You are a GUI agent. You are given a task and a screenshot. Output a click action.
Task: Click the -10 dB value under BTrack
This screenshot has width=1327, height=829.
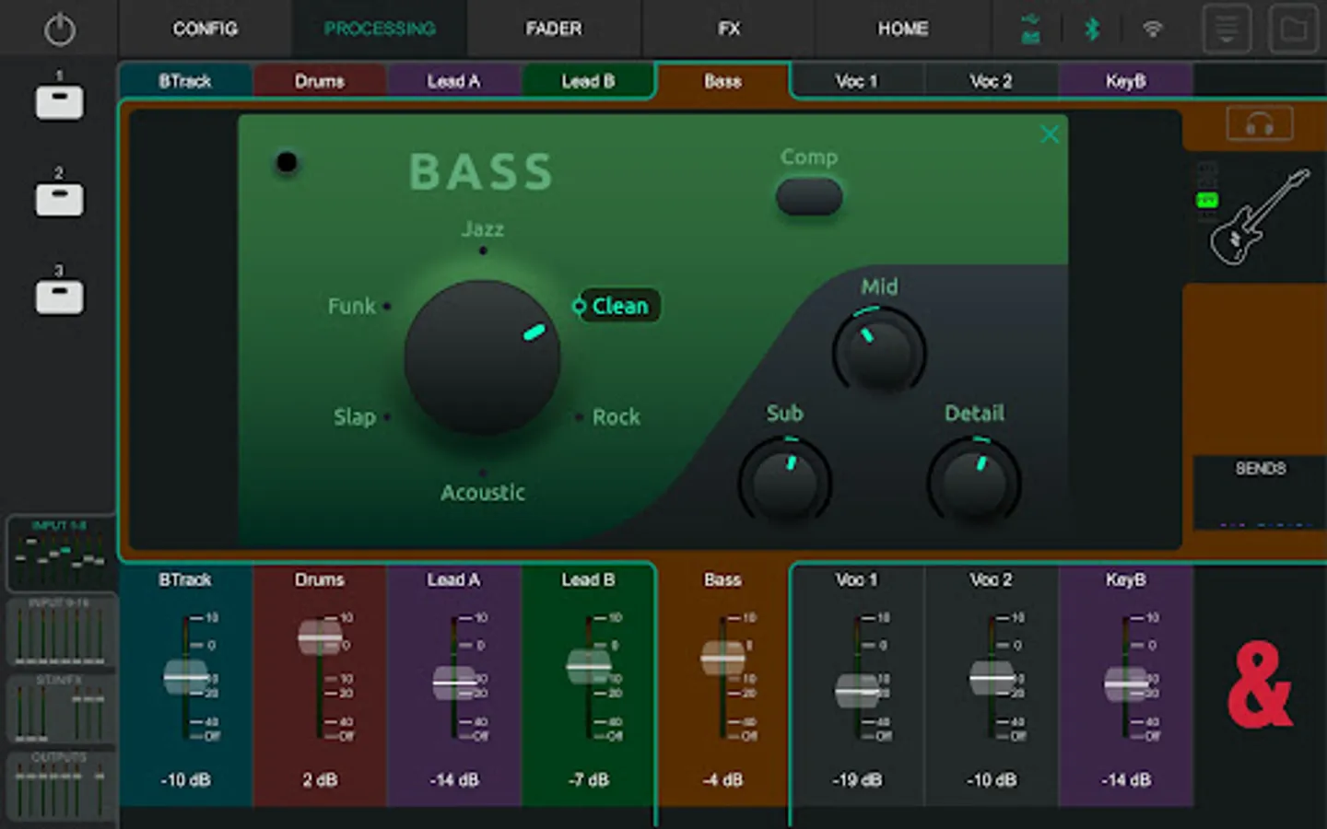click(x=185, y=780)
